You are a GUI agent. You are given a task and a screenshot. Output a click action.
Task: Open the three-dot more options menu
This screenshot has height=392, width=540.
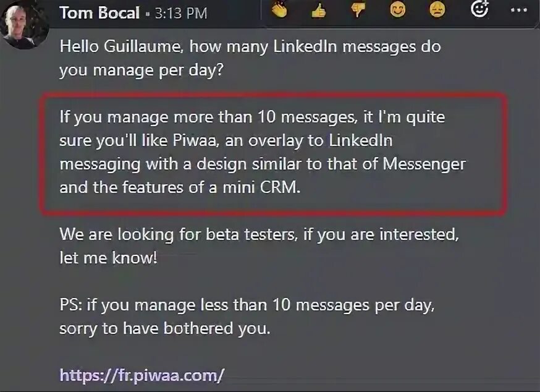pyautogui.click(x=519, y=11)
